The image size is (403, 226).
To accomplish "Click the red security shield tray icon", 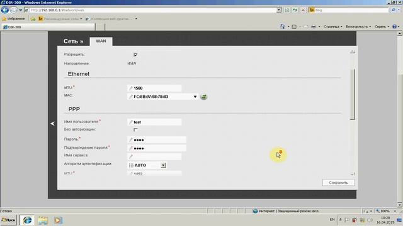I will click(355, 220).
